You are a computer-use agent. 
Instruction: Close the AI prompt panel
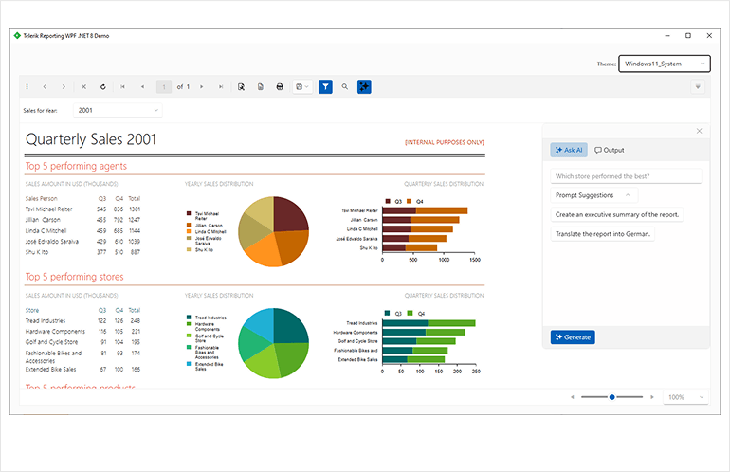pyautogui.click(x=699, y=131)
